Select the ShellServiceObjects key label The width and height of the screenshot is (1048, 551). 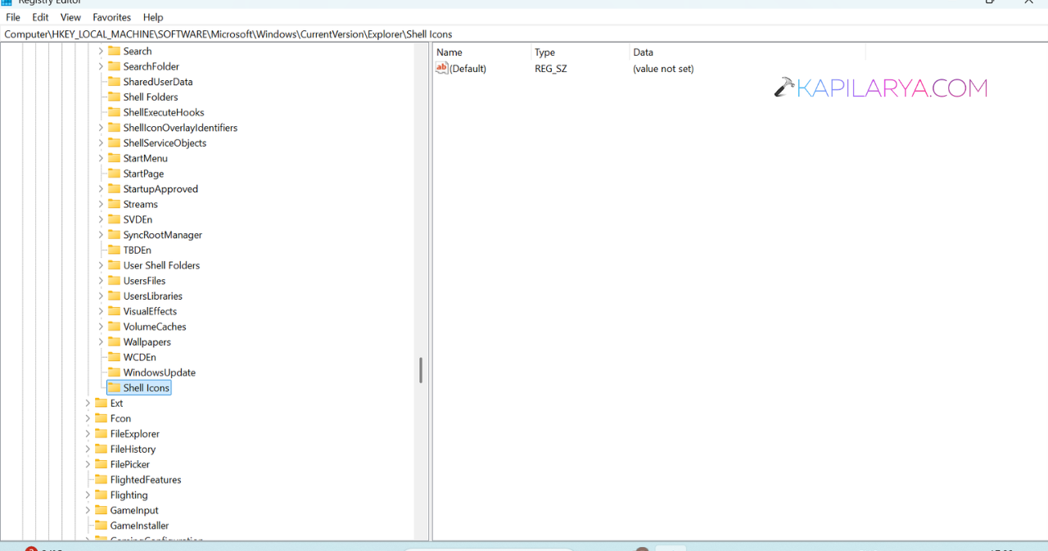tap(165, 142)
